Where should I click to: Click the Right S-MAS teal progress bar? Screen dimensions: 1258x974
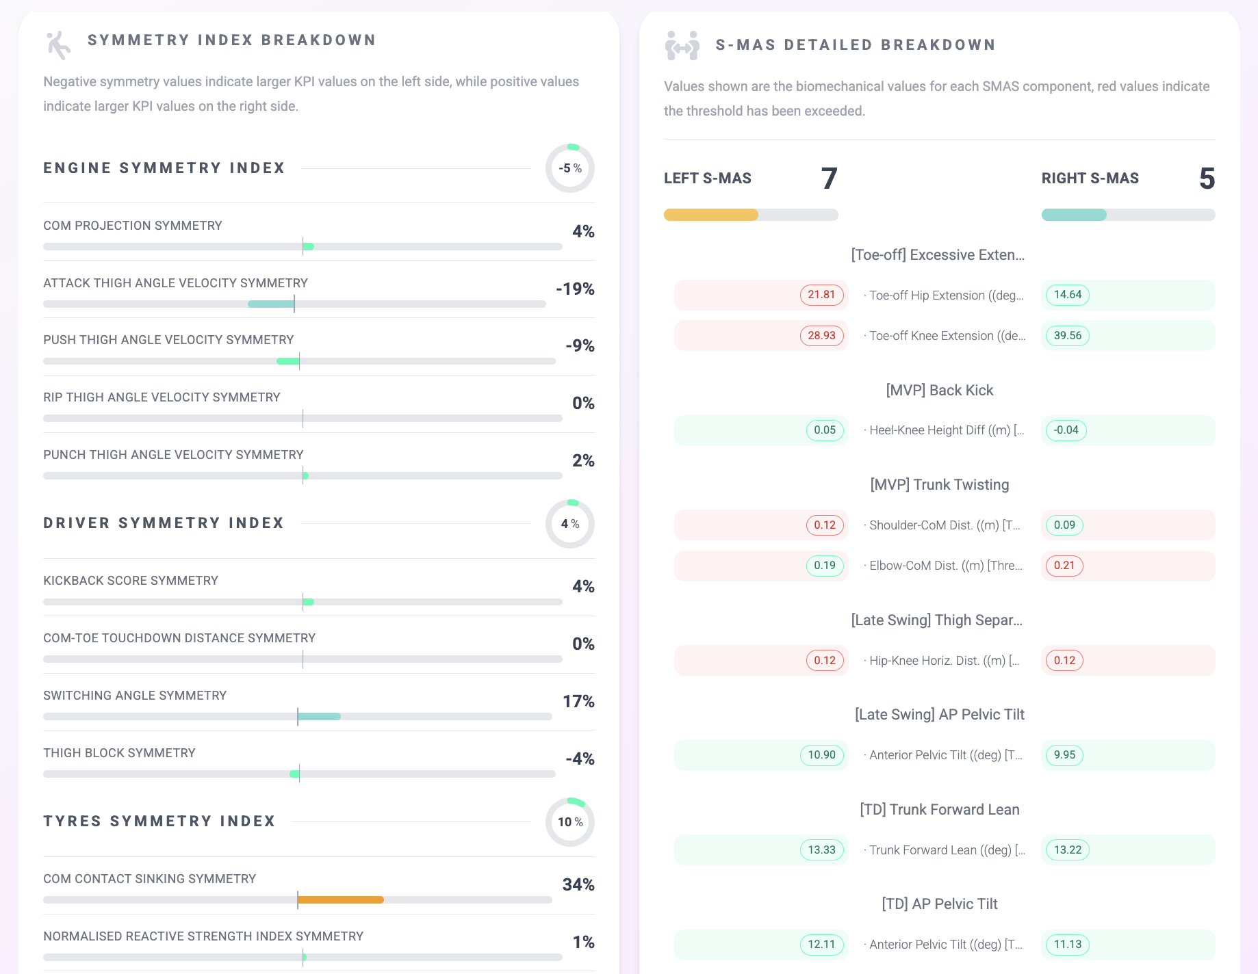1128,215
